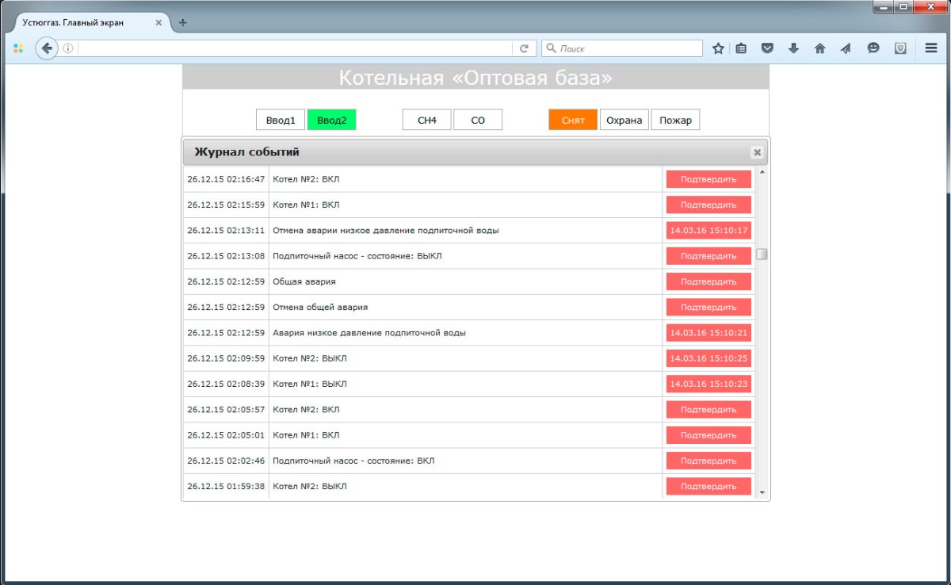The height and width of the screenshot is (585, 951).
Task: Reload the page from the address bar
Action: pos(524,48)
